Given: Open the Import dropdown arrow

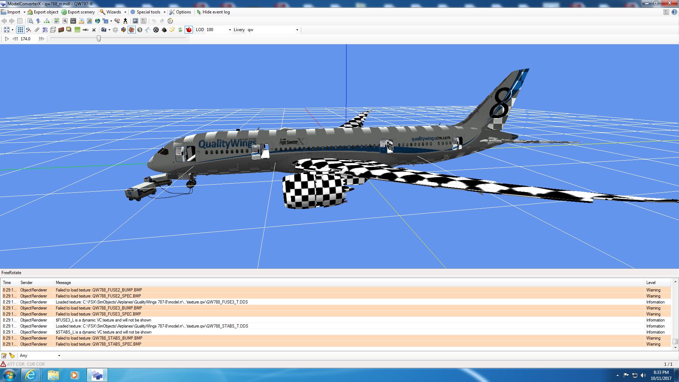Looking at the screenshot, I should (24, 12).
